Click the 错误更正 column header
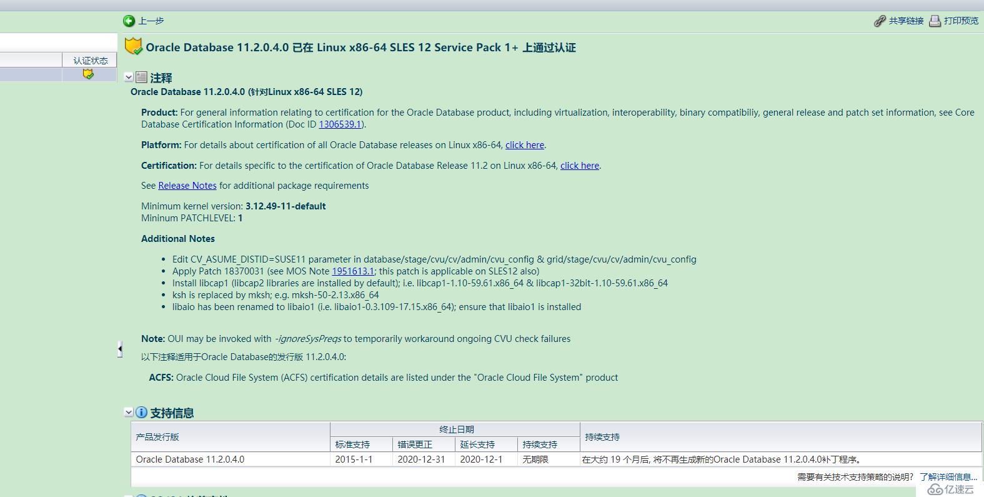This screenshot has width=984, height=497. [x=424, y=444]
